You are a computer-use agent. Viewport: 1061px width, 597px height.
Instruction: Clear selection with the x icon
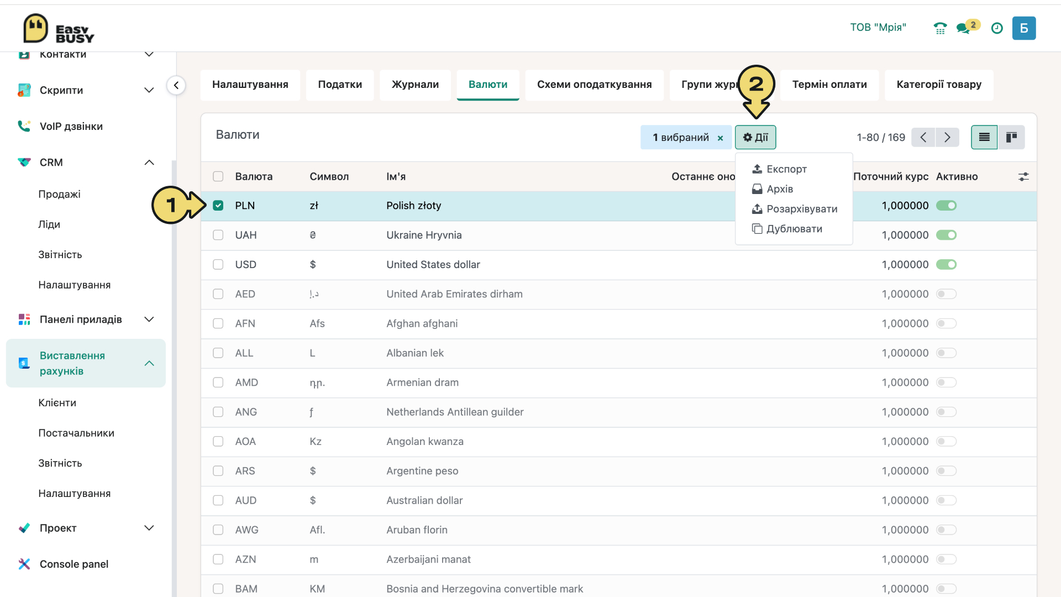720,138
